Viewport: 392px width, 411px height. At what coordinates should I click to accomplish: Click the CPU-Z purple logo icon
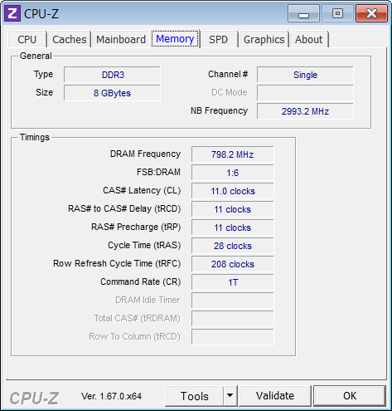(12, 13)
